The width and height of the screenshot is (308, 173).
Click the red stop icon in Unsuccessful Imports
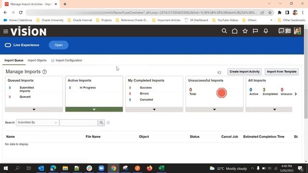(221, 93)
